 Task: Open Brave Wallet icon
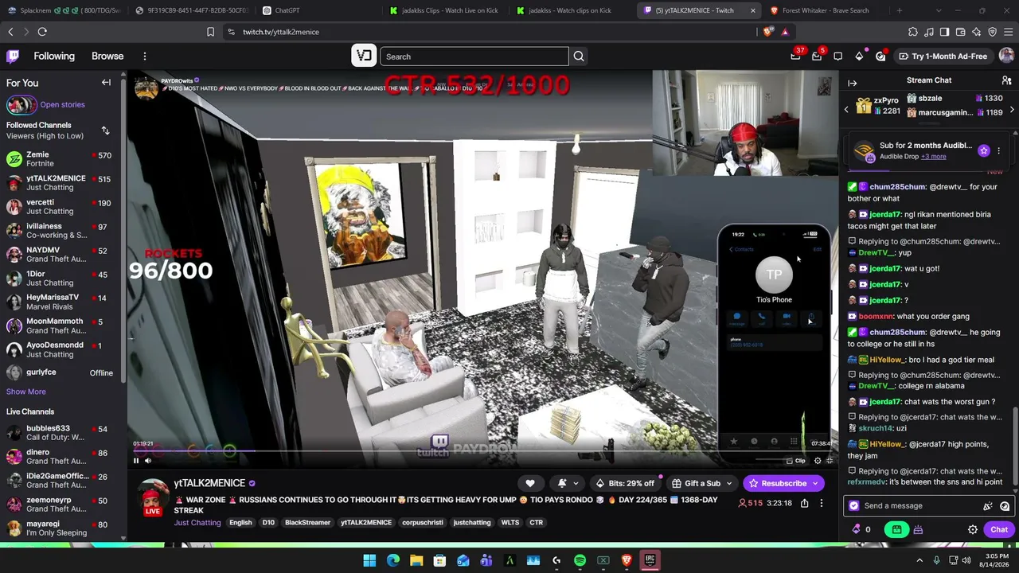[961, 32]
